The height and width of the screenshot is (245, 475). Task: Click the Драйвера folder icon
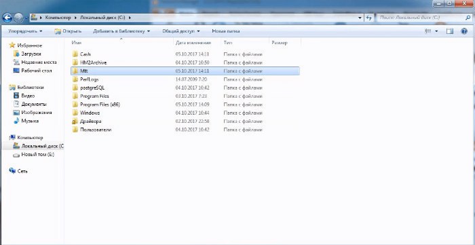click(x=75, y=121)
